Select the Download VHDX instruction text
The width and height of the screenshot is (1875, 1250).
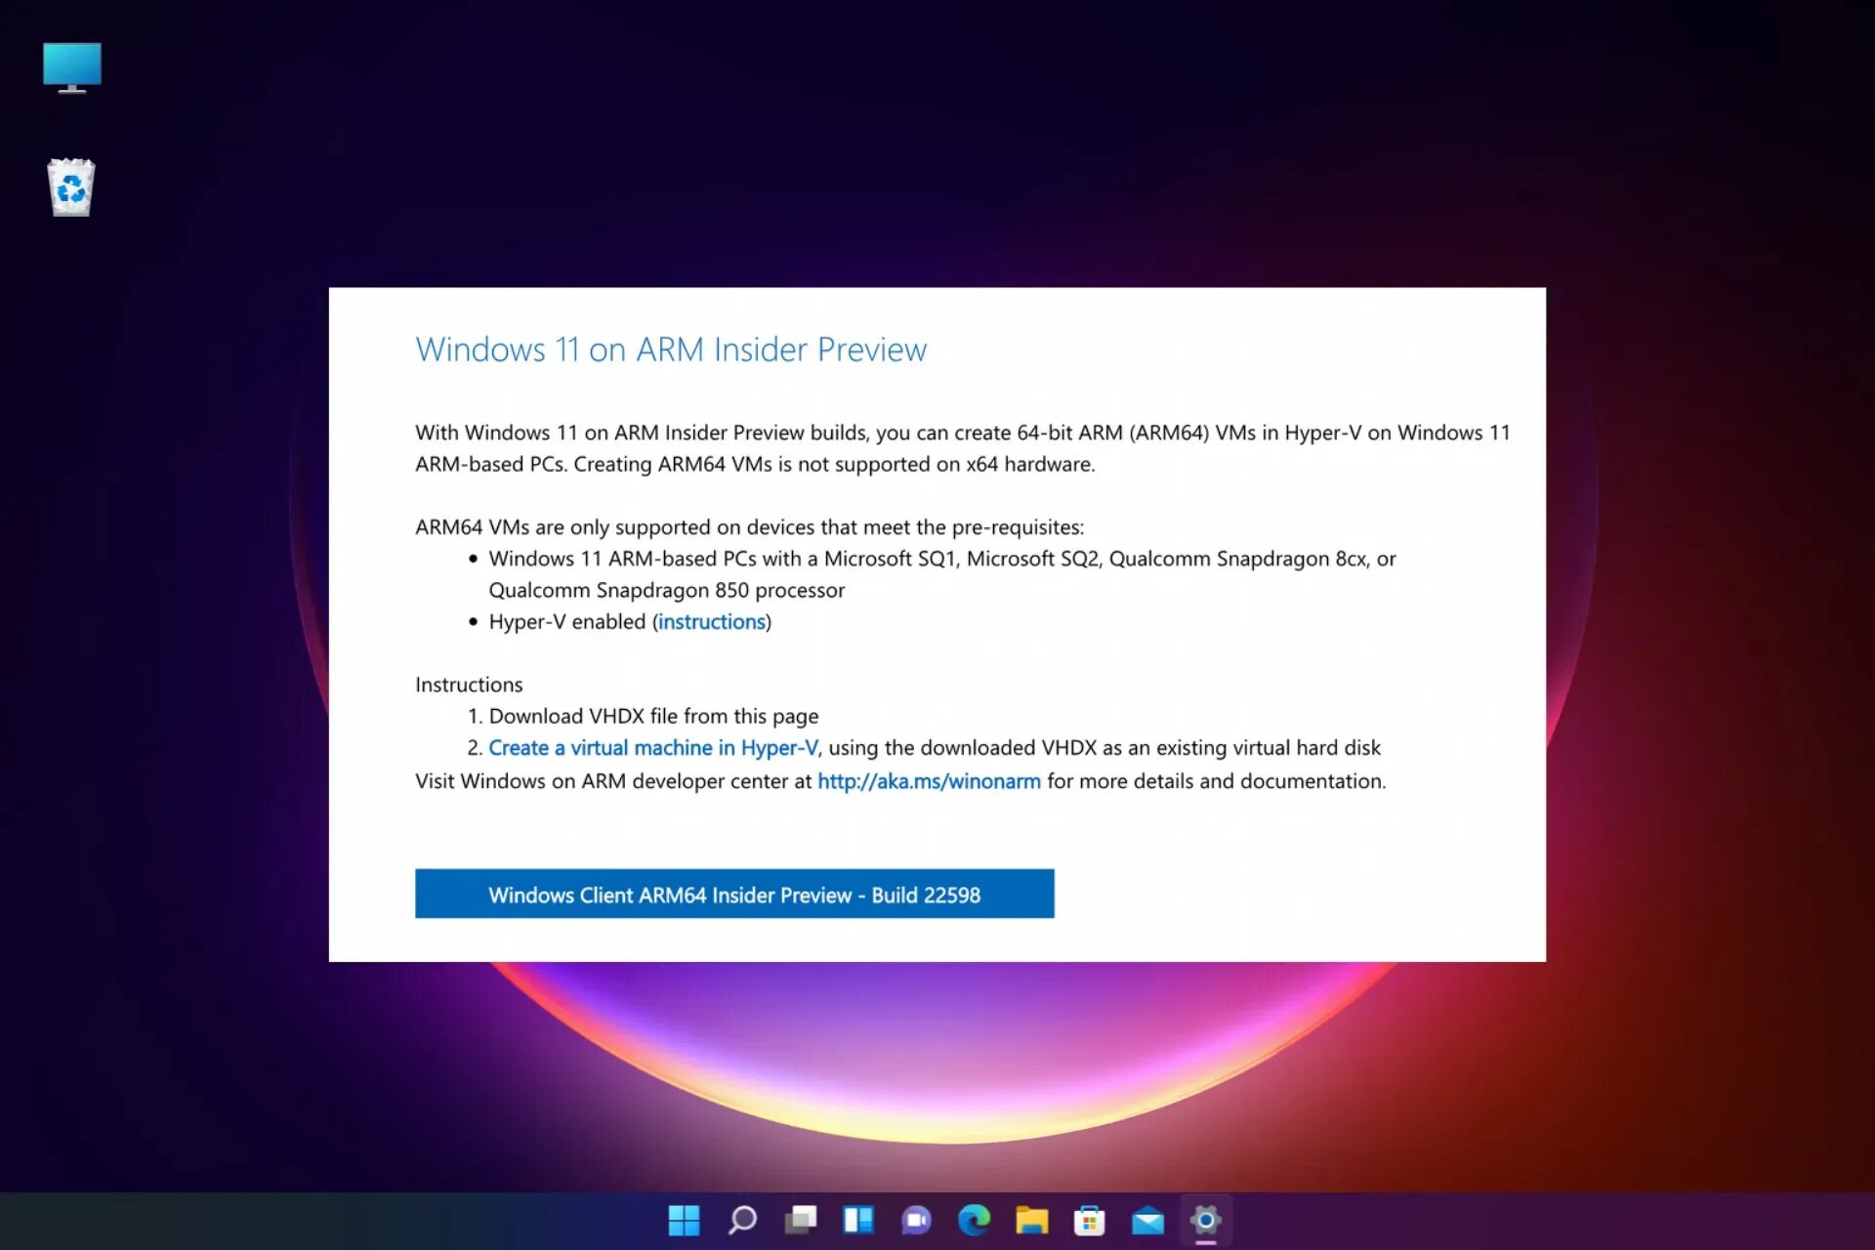pyautogui.click(x=654, y=716)
